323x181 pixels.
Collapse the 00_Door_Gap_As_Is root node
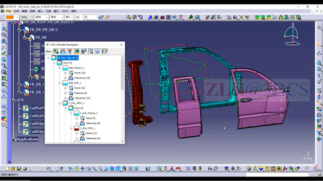point(48,58)
